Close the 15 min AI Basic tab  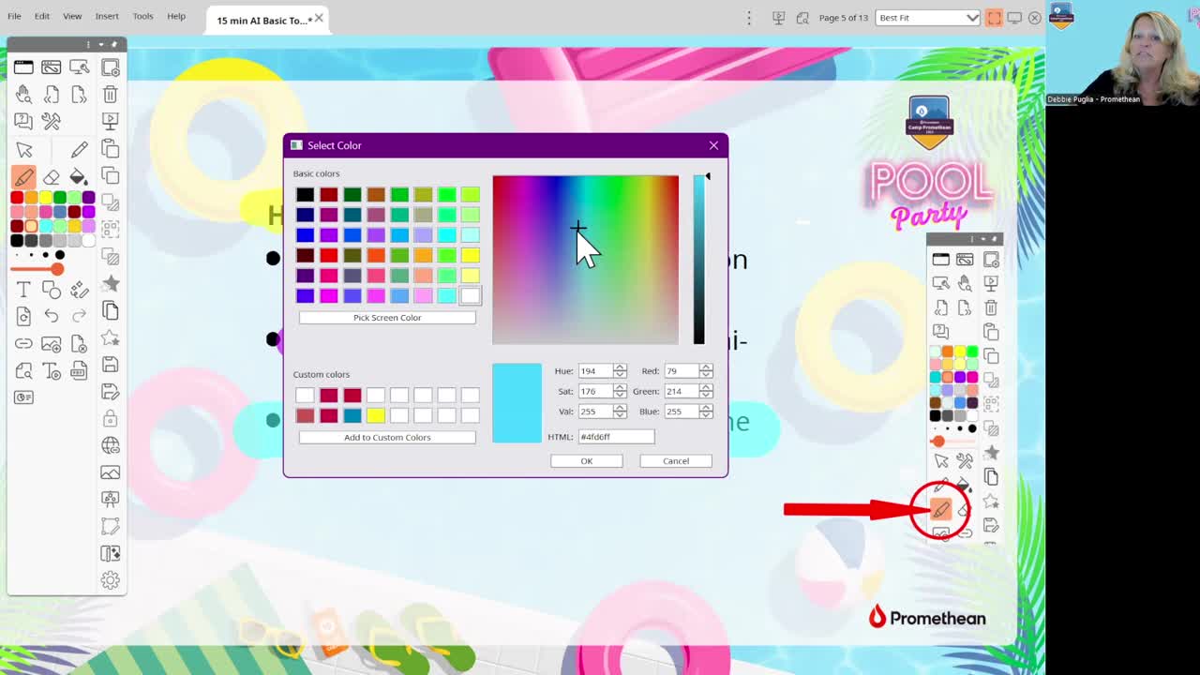tap(320, 18)
